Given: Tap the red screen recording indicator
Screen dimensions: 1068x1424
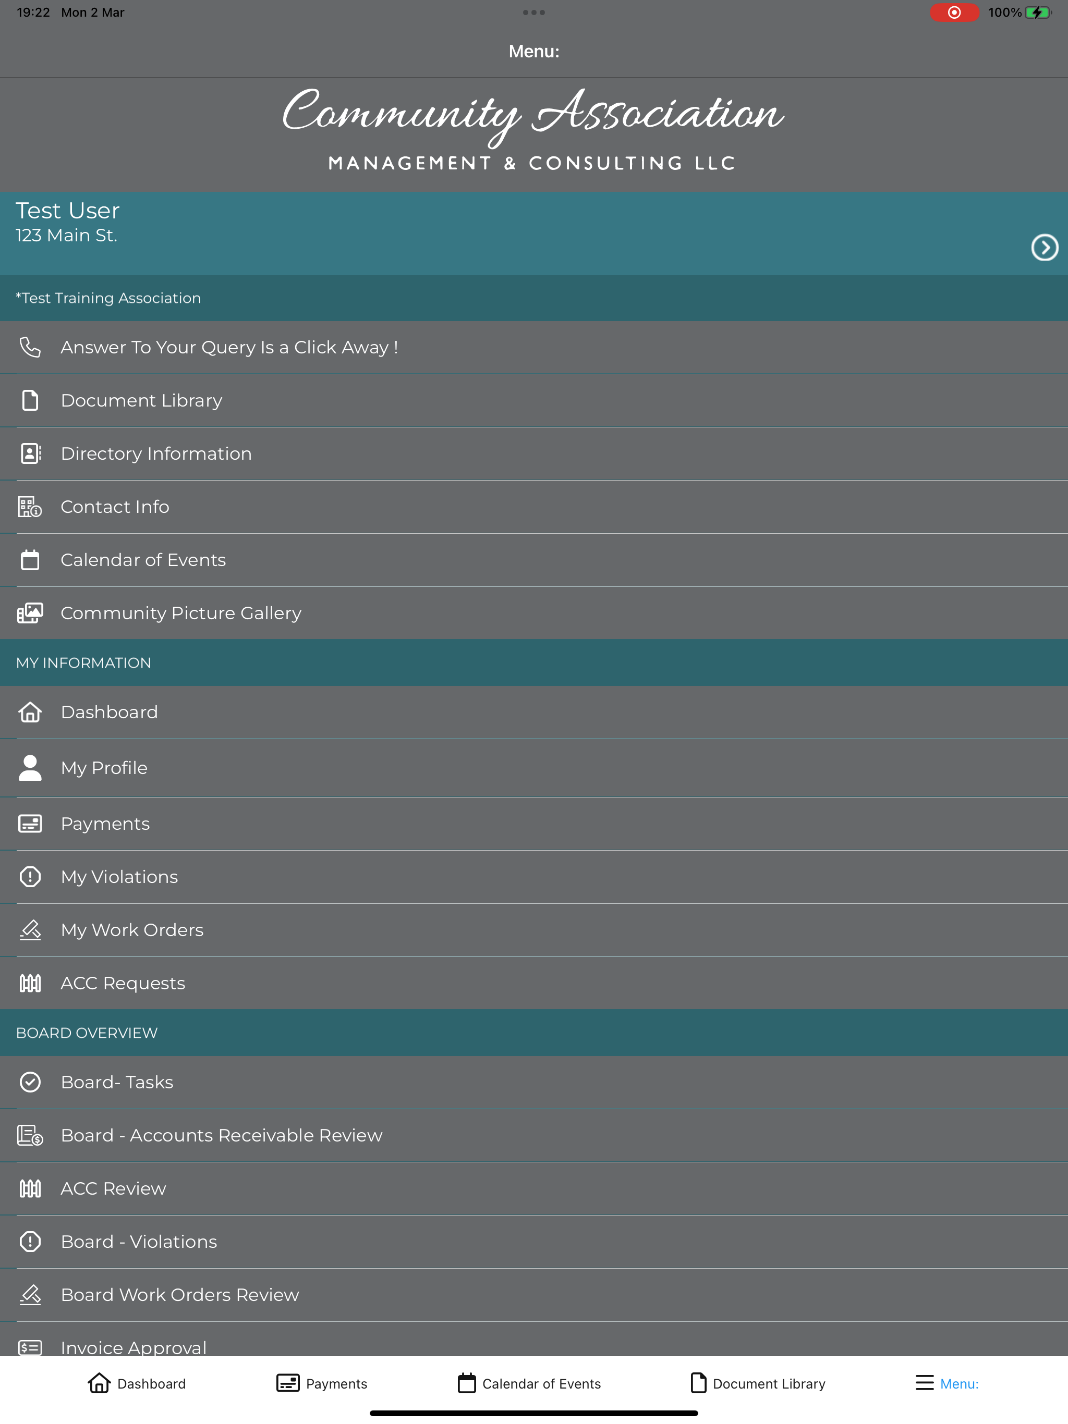Looking at the screenshot, I should (954, 12).
